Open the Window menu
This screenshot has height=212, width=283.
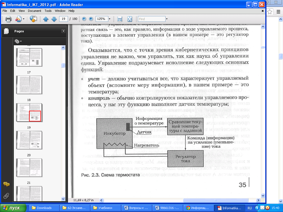pyautogui.click(x=60, y=11)
